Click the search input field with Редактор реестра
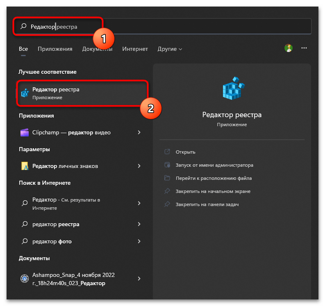Screen dimensions: 325x306 point(162,26)
